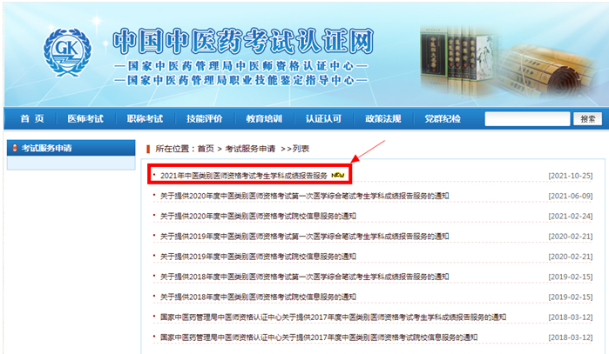Select the 职称考试 navigation tab

coord(145,119)
